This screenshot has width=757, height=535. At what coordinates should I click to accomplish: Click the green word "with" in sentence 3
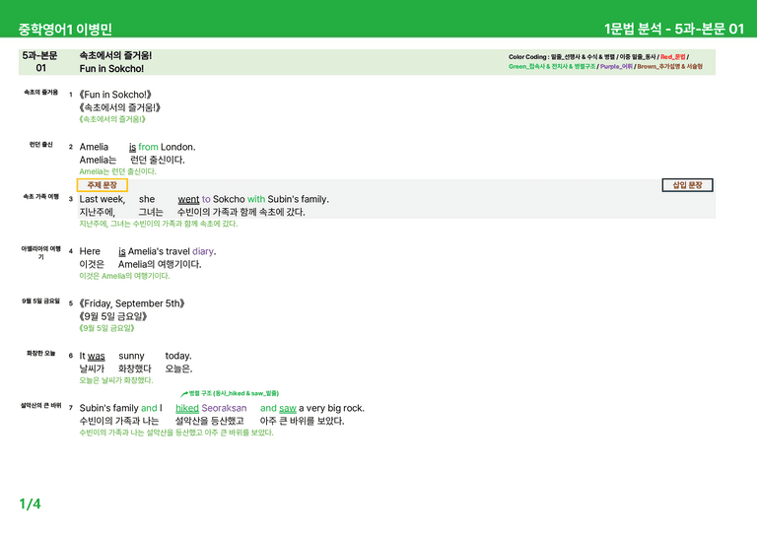coord(256,199)
